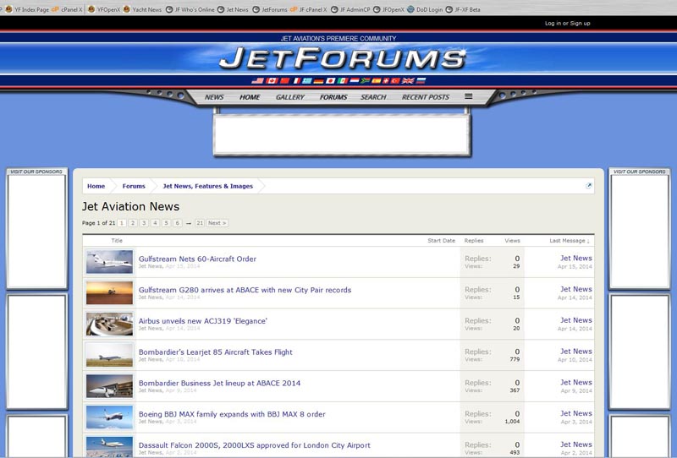This screenshot has width=677, height=458.
Task: Go to NEWS in navigation bar
Action: [x=214, y=97]
